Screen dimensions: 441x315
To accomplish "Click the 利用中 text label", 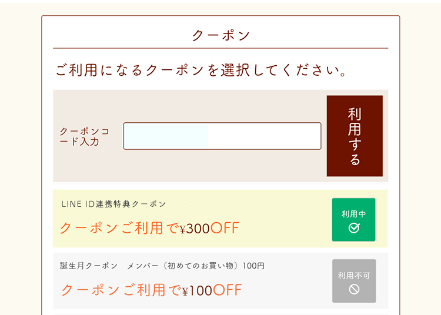I will coord(353,214).
